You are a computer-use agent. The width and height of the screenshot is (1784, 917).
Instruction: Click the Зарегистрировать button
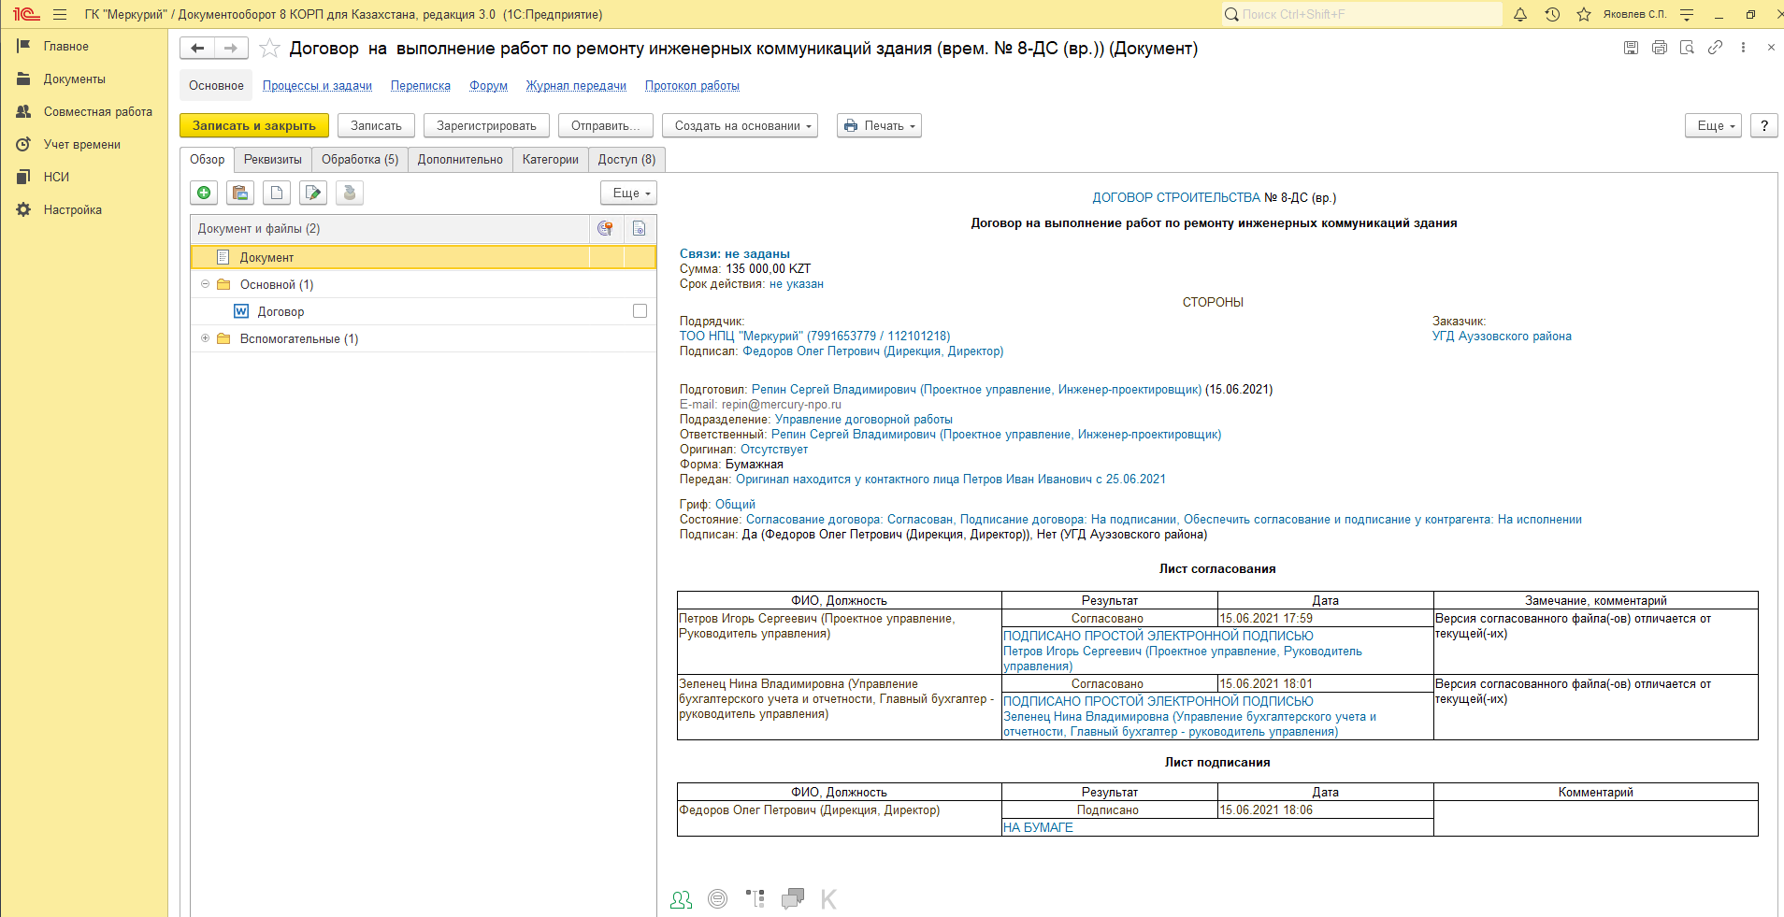(486, 126)
